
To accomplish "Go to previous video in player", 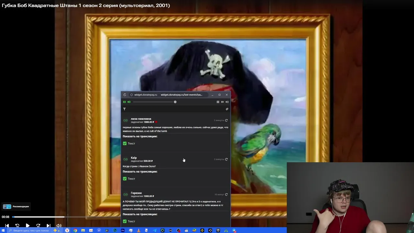I will [x=7, y=226].
